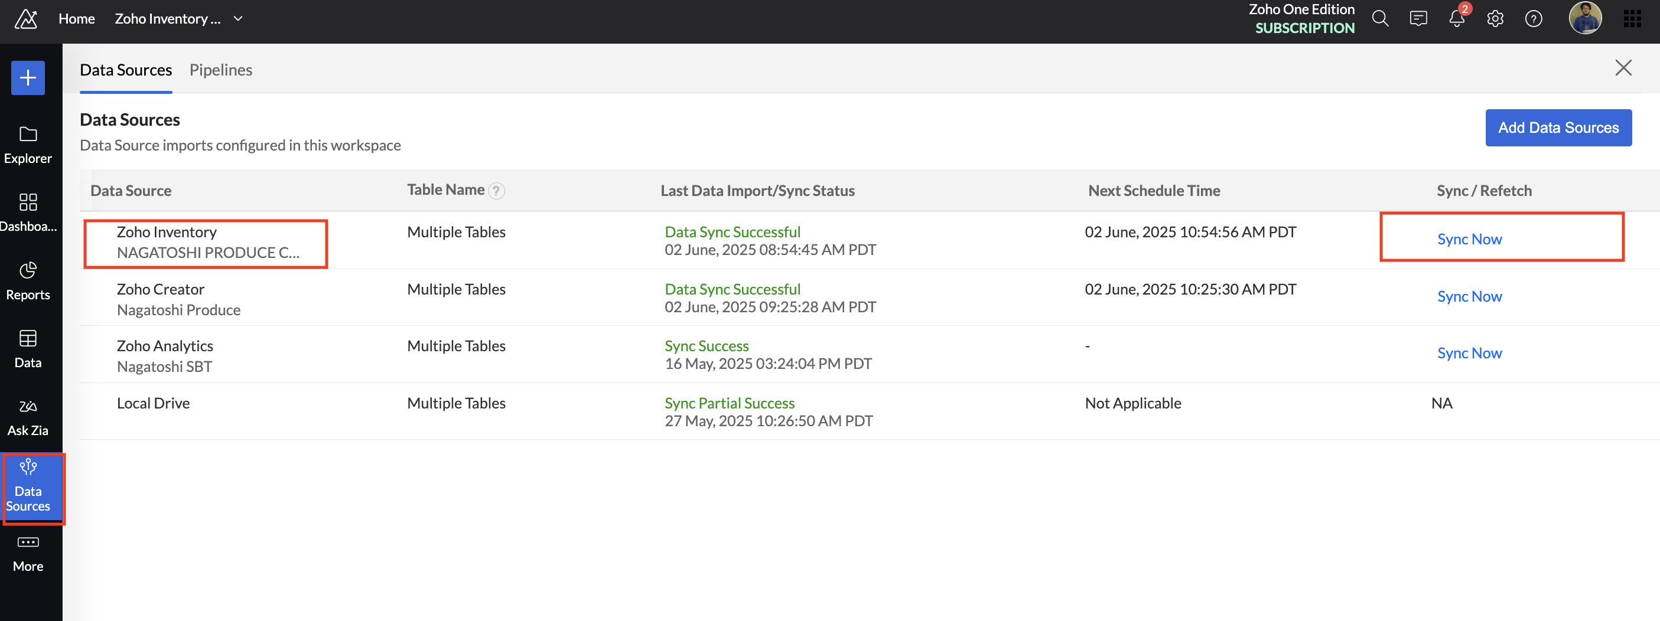Image resolution: width=1660 pixels, height=621 pixels.
Task: Click the blue plus create button
Action: tap(28, 78)
